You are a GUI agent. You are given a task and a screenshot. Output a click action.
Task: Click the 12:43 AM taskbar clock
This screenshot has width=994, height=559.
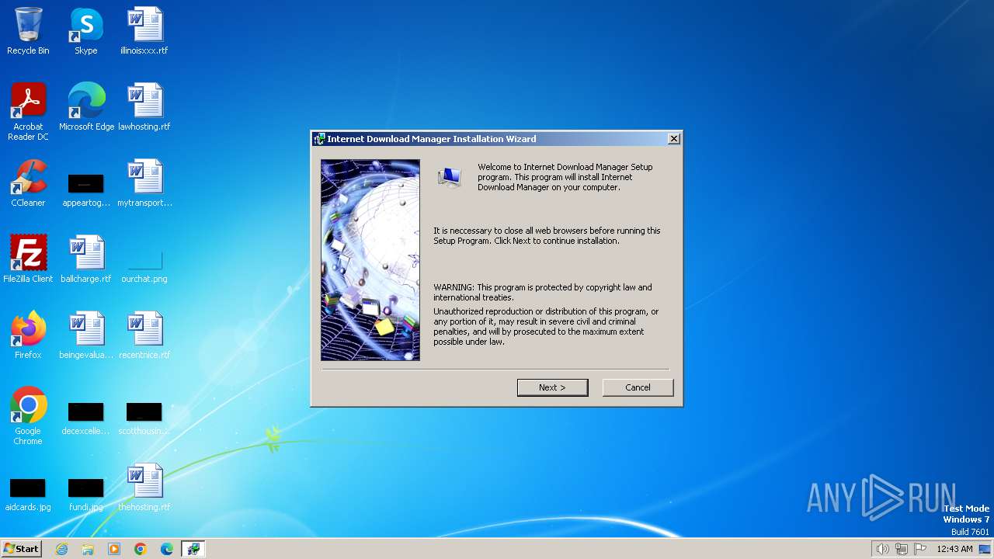(x=954, y=549)
